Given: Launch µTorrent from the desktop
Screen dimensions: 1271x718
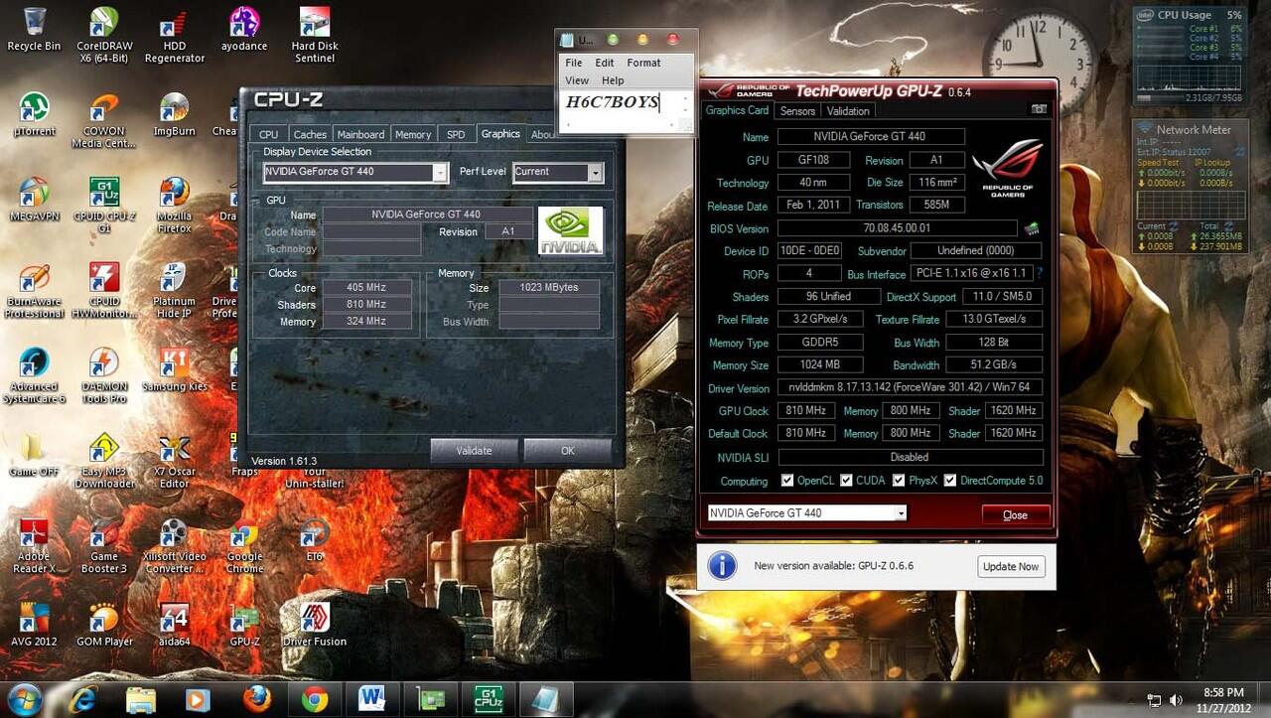Looking at the screenshot, I should [x=34, y=114].
